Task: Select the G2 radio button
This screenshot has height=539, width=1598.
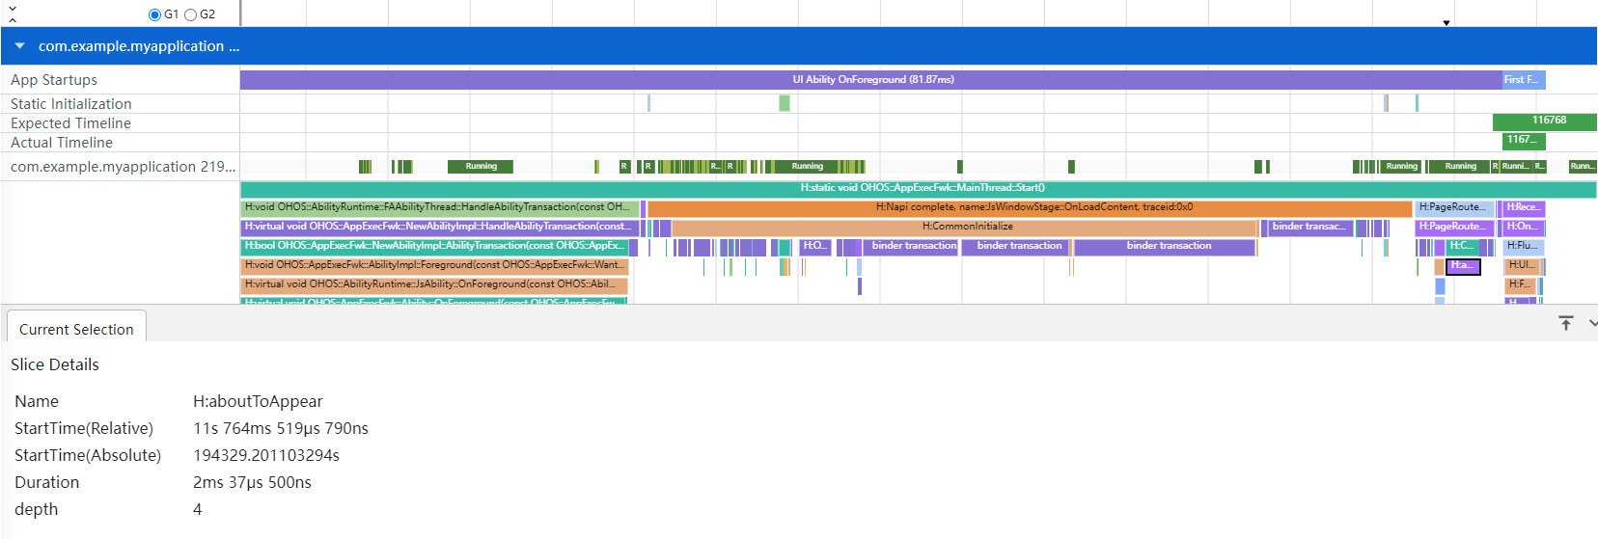Action: (x=190, y=14)
